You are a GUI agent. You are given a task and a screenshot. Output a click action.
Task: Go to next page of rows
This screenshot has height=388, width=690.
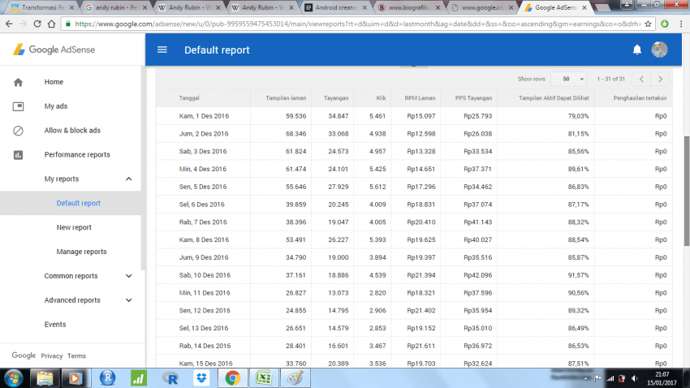click(x=661, y=80)
